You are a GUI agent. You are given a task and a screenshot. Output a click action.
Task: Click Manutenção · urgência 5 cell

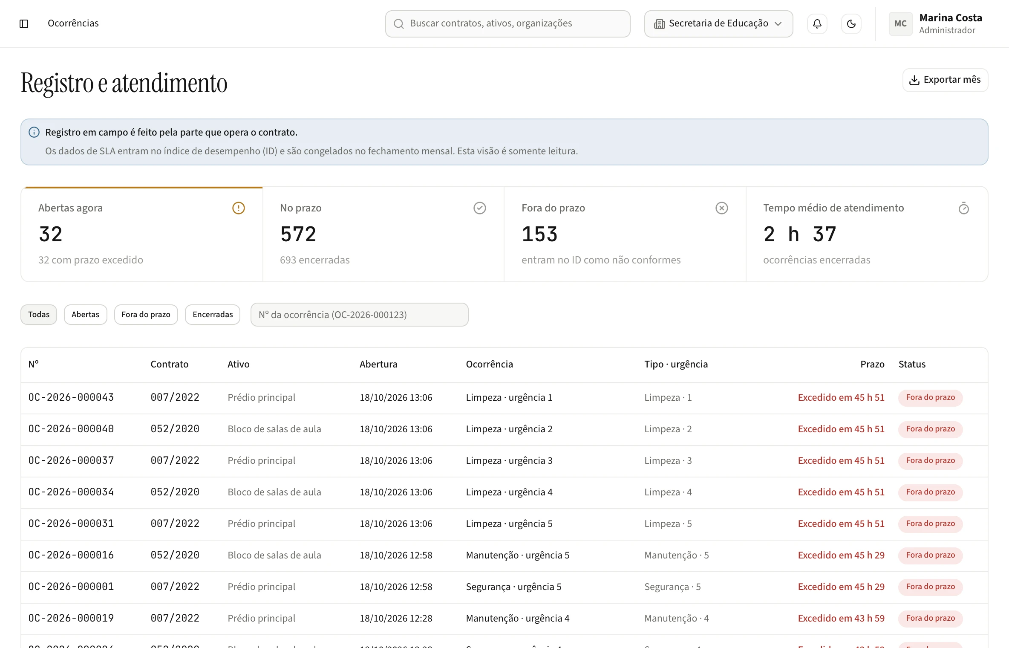click(517, 555)
